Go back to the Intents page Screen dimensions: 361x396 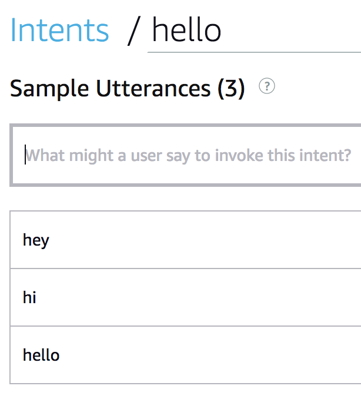(59, 30)
